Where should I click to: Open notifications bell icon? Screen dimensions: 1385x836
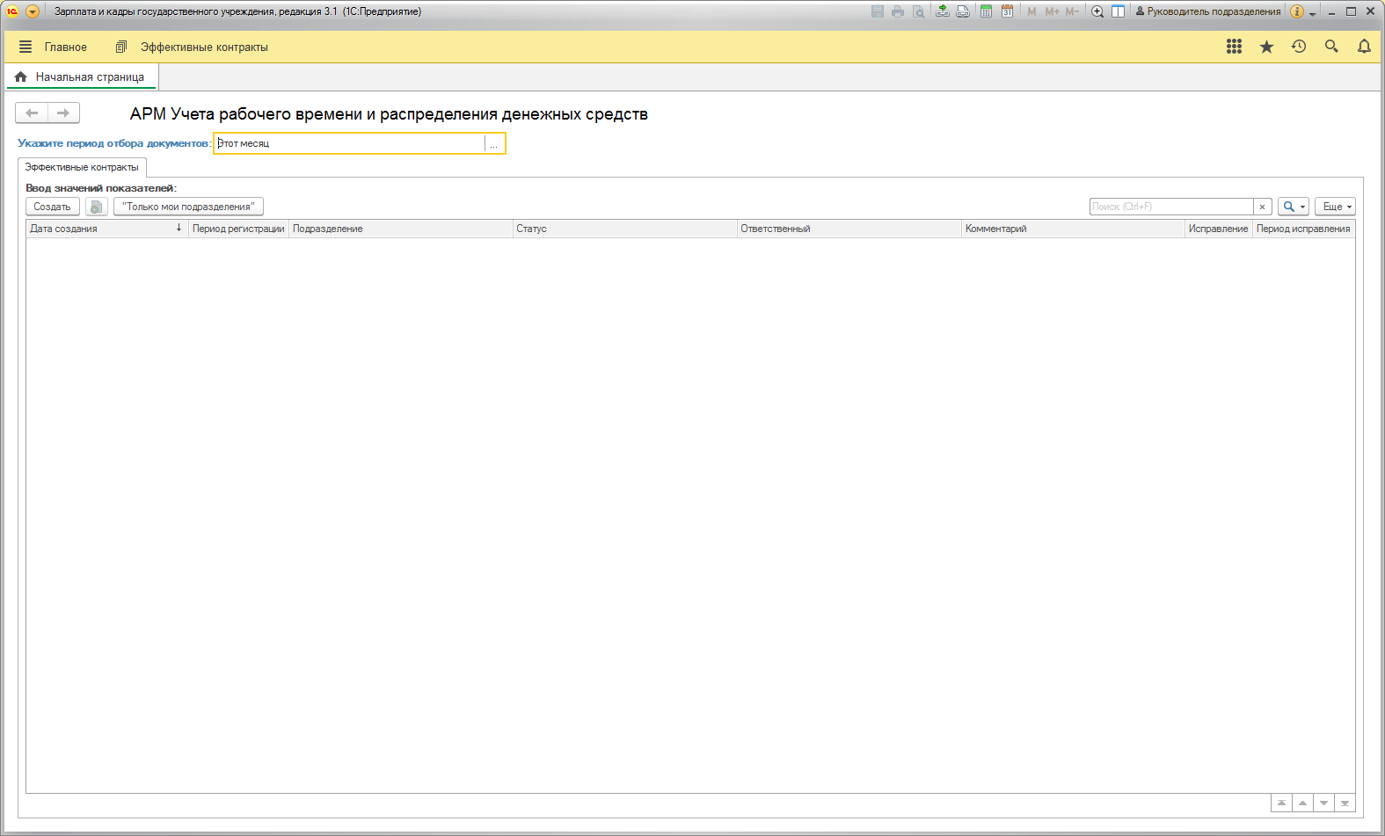(1364, 47)
